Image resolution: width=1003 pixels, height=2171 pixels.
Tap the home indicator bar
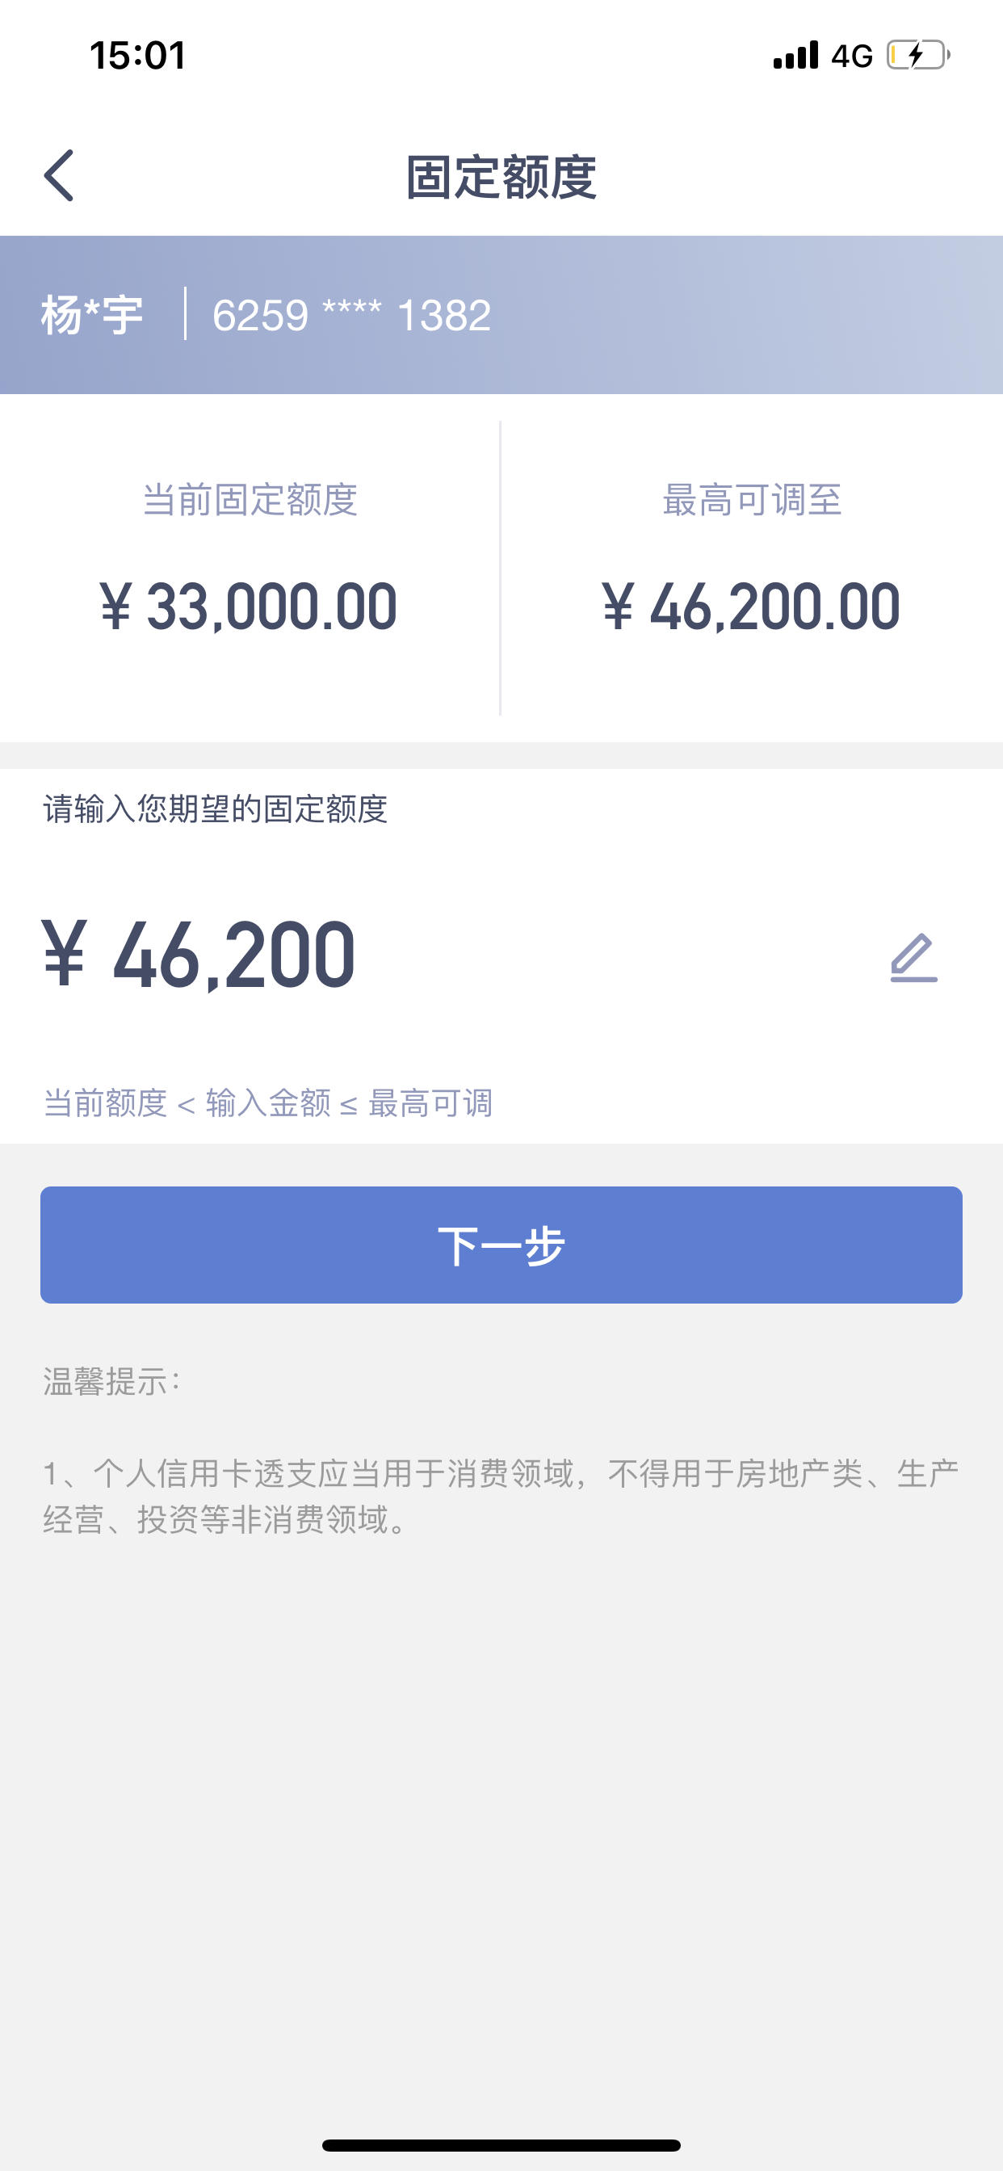(501, 2145)
